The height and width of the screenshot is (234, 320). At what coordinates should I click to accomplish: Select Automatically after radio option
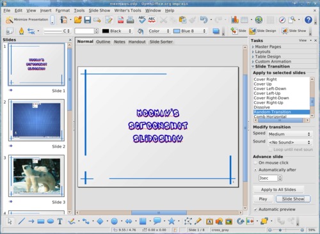pyautogui.click(x=255, y=170)
